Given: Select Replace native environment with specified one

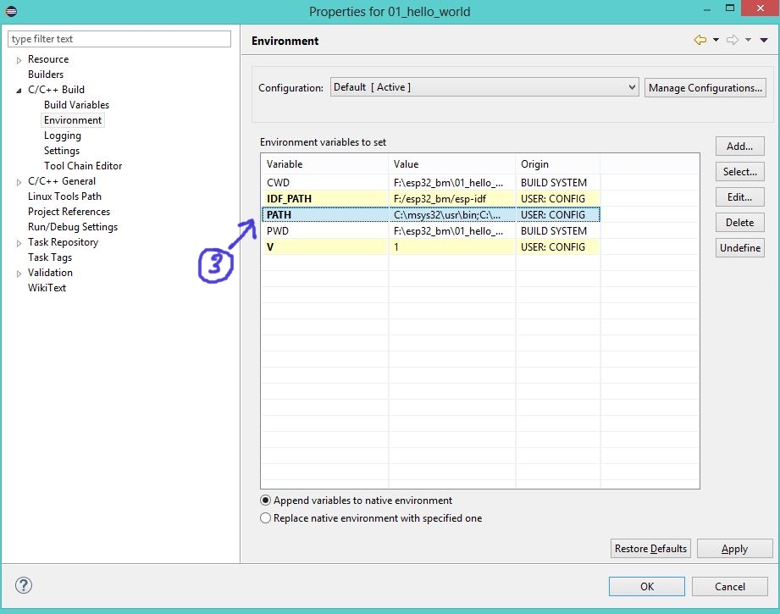Looking at the screenshot, I should pyautogui.click(x=266, y=518).
